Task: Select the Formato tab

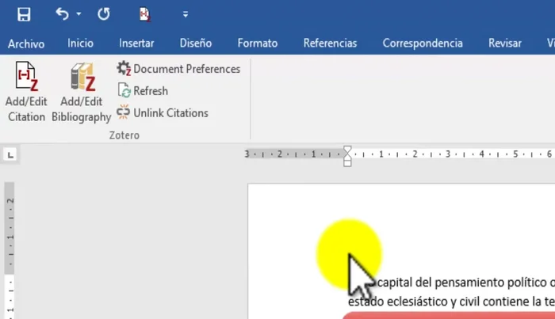Action: coord(258,43)
